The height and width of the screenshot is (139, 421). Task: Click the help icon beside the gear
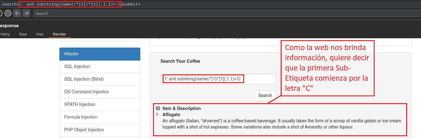tap(1, 13)
